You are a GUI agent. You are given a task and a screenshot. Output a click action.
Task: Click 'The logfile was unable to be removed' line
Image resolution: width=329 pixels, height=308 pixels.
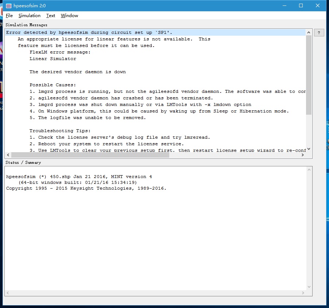coord(88,118)
